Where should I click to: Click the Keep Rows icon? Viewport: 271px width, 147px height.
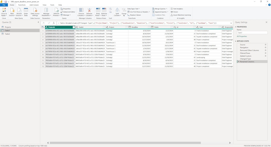click(x=98, y=10)
